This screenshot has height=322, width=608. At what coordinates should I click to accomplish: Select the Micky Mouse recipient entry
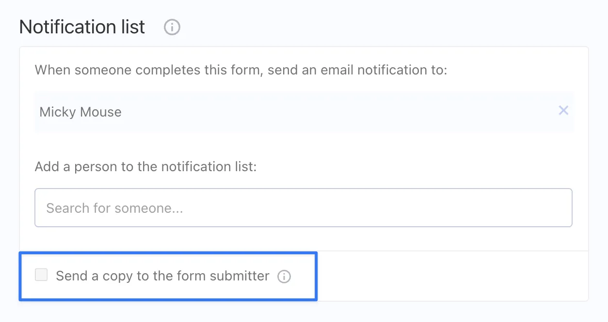point(291,112)
